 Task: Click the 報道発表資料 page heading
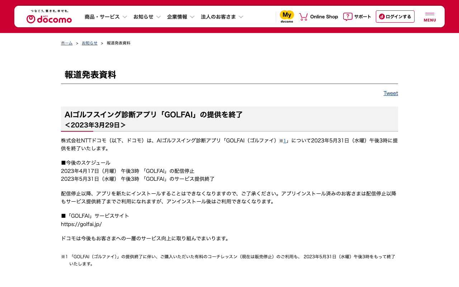pyautogui.click(x=90, y=75)
